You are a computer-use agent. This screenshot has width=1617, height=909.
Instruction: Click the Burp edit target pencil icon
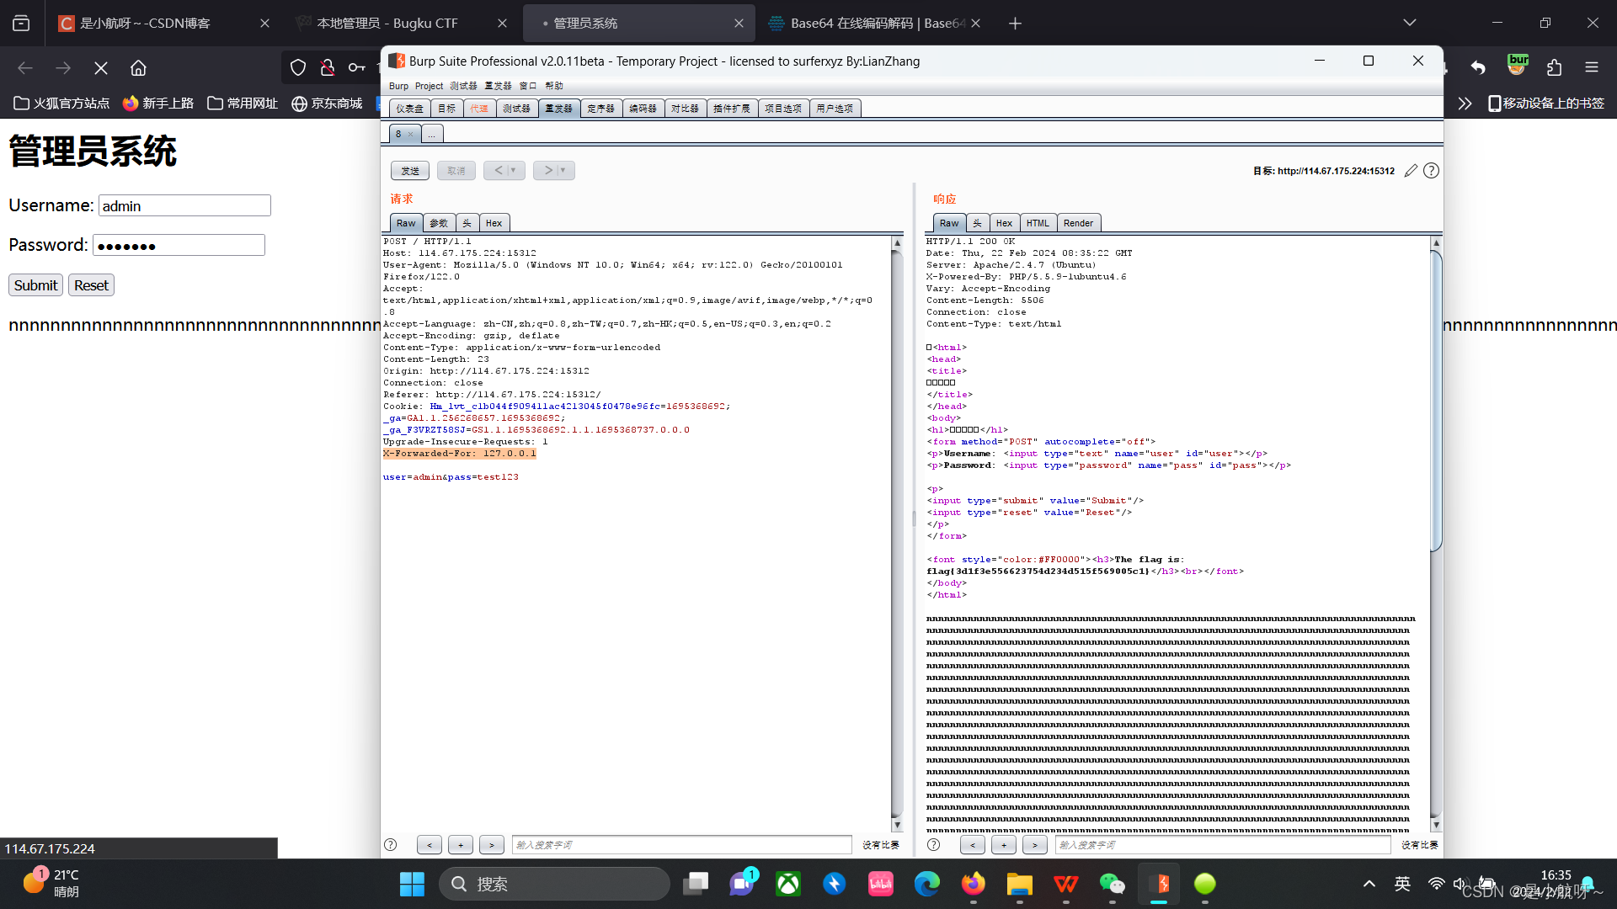[1411, 171]
